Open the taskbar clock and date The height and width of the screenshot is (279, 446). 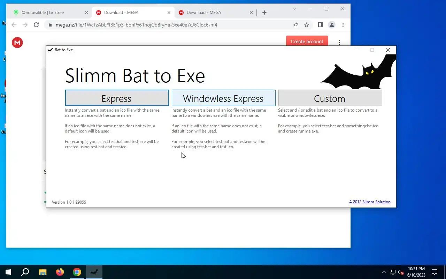tap(416, 272)
